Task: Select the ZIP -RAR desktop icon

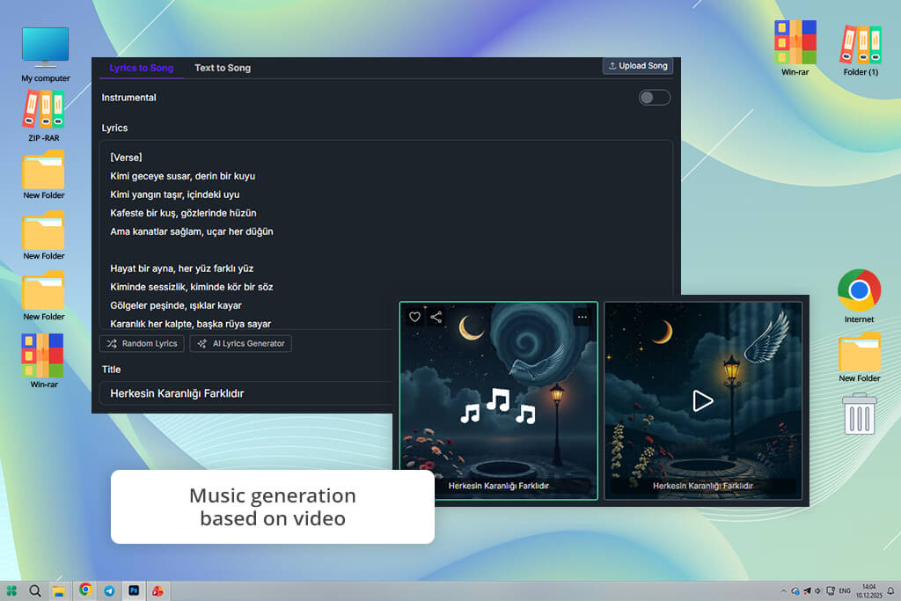Action: tap(44, 117)
